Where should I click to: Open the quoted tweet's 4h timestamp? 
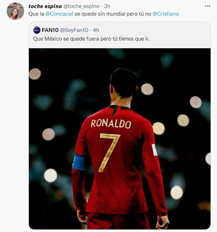96,30
